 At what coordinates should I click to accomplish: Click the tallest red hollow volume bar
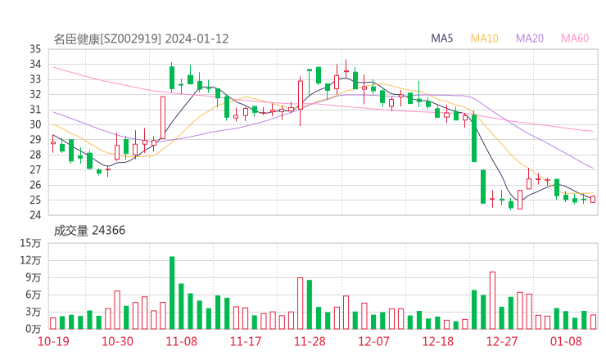tap(492, 299)
